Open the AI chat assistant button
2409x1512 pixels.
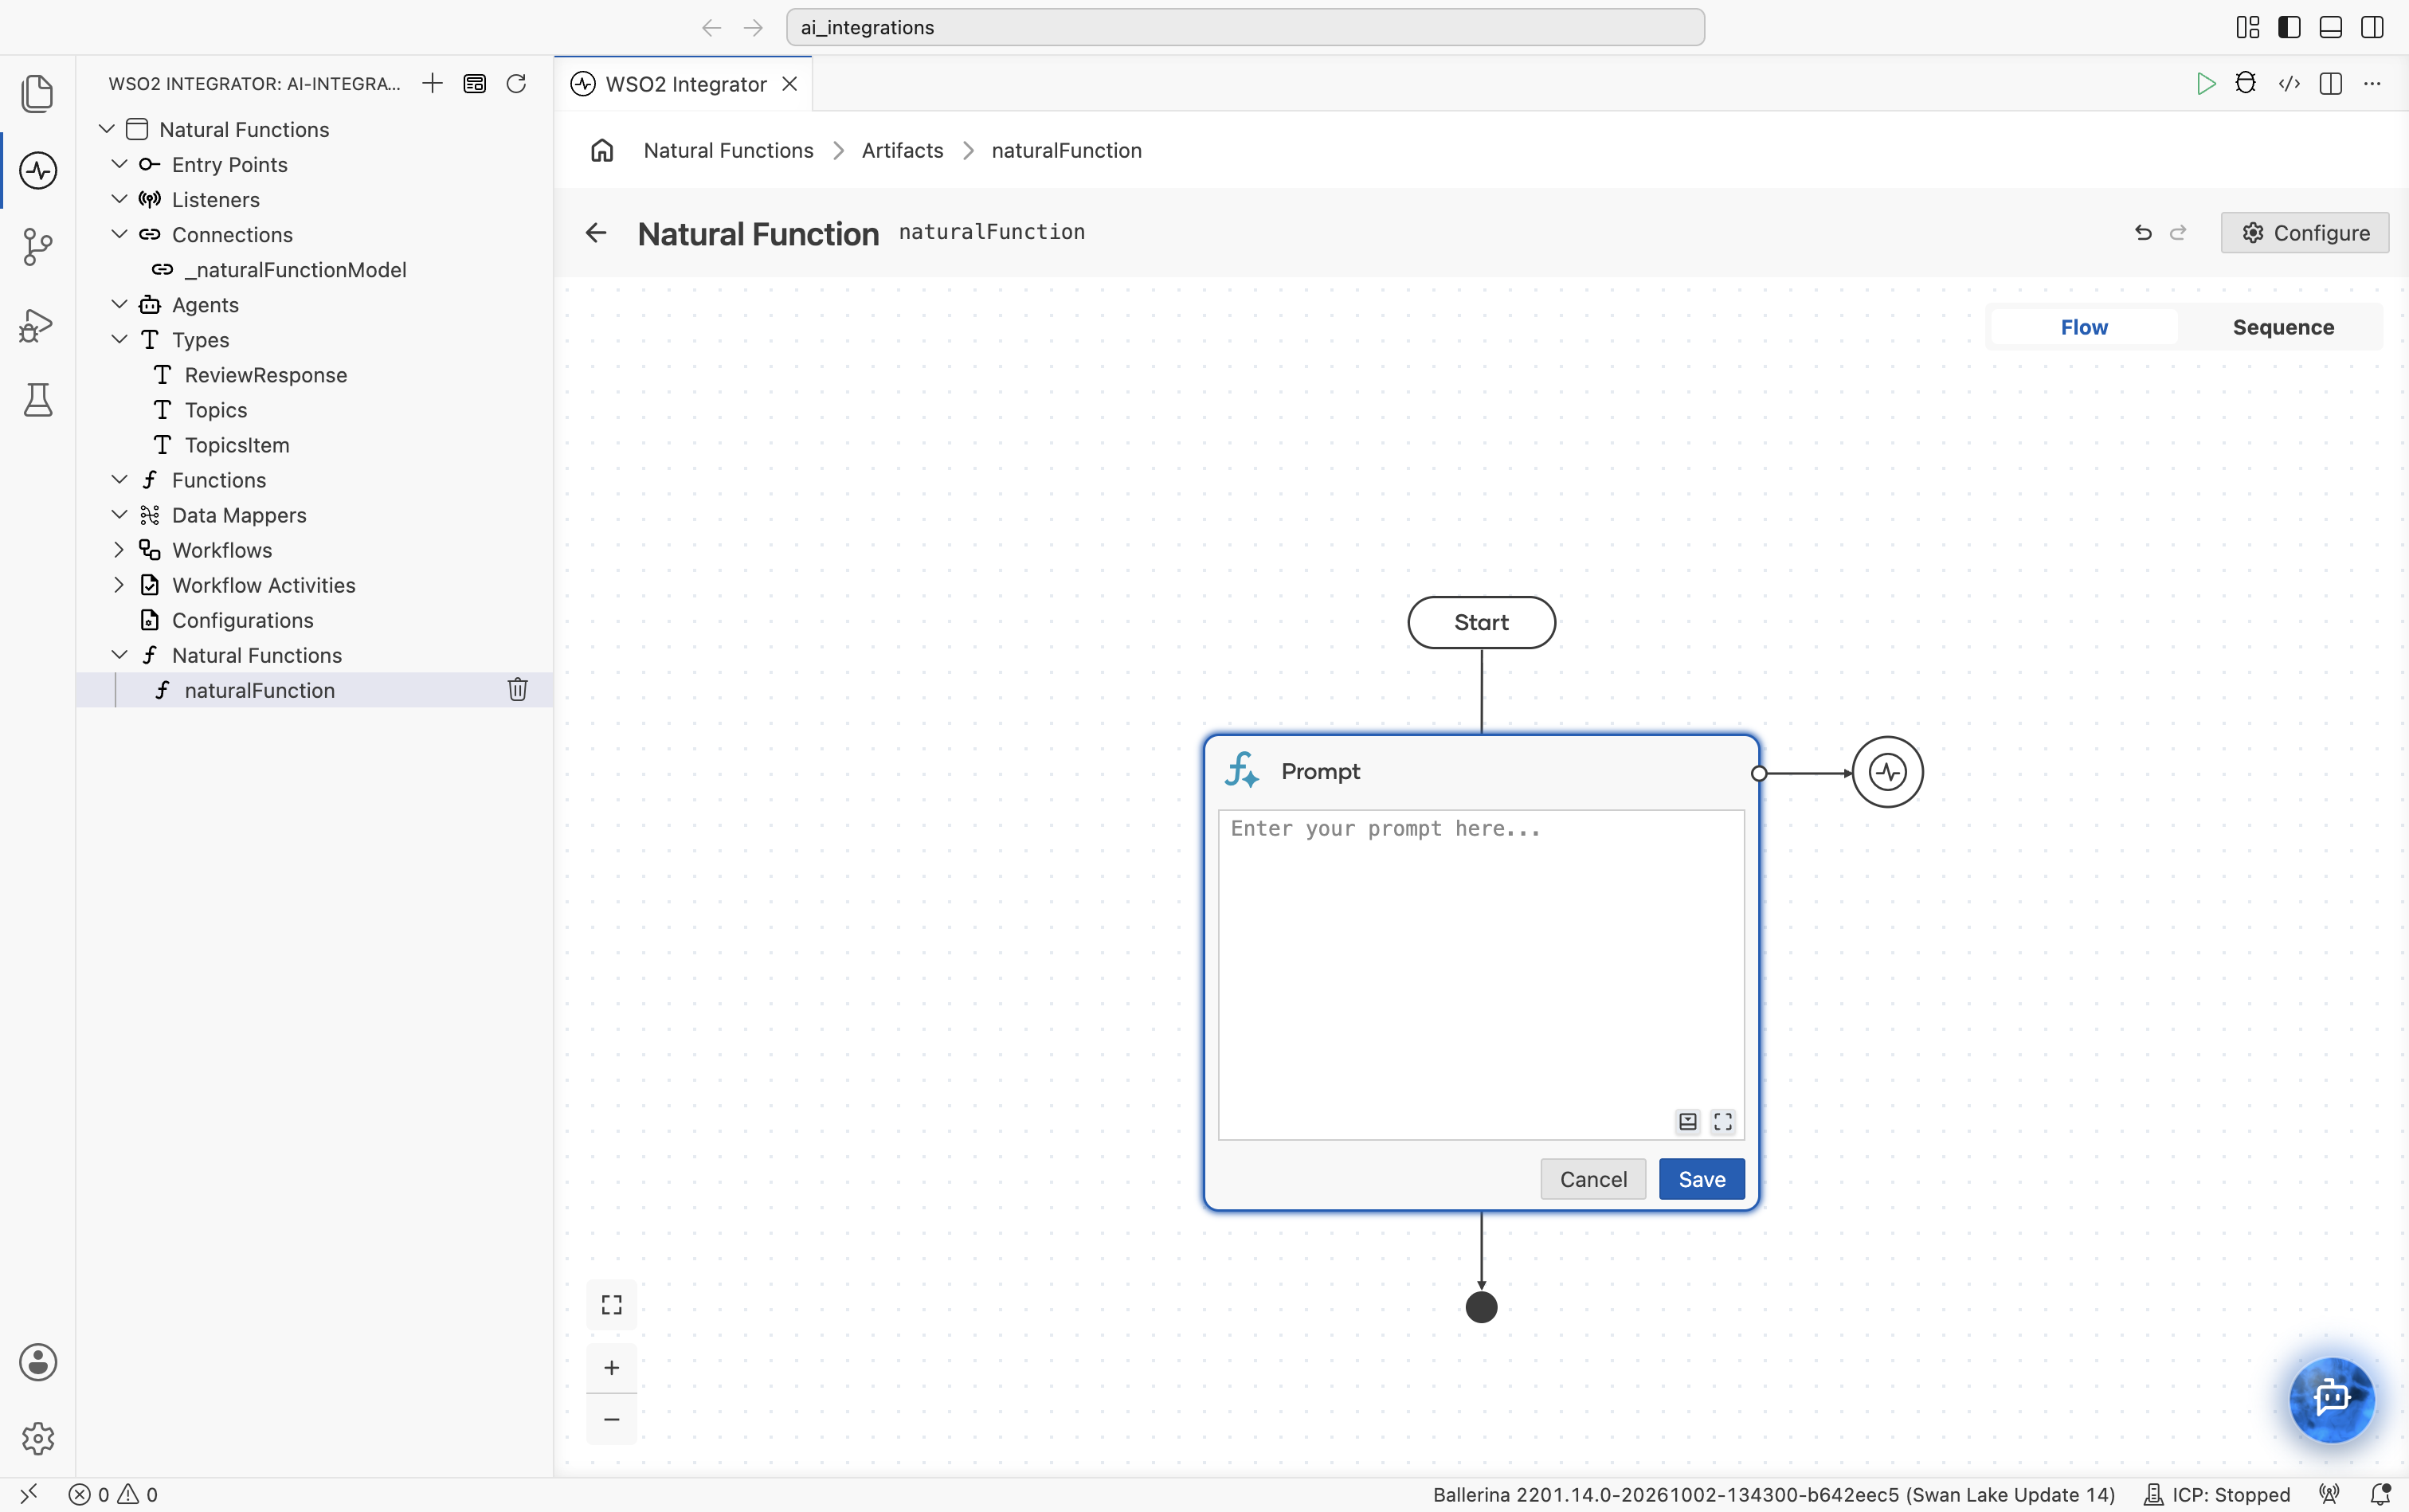(2331, 1398)
